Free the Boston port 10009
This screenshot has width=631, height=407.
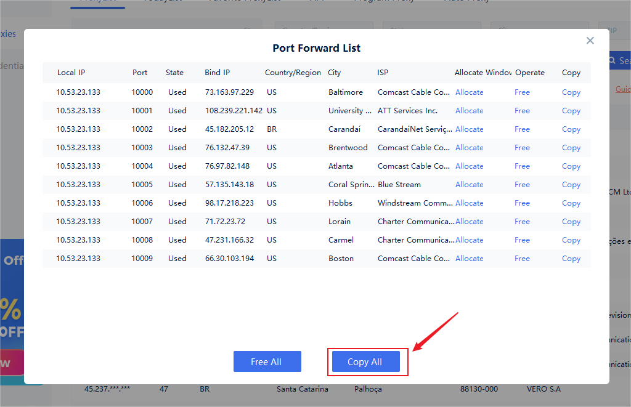pos(522,259)
